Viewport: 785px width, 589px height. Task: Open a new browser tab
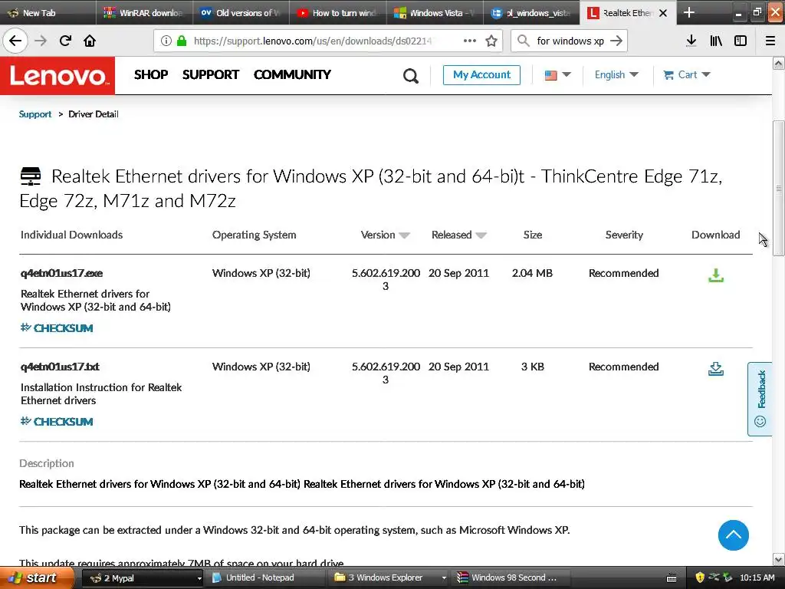pyautogui.click(x=689, y=12)
